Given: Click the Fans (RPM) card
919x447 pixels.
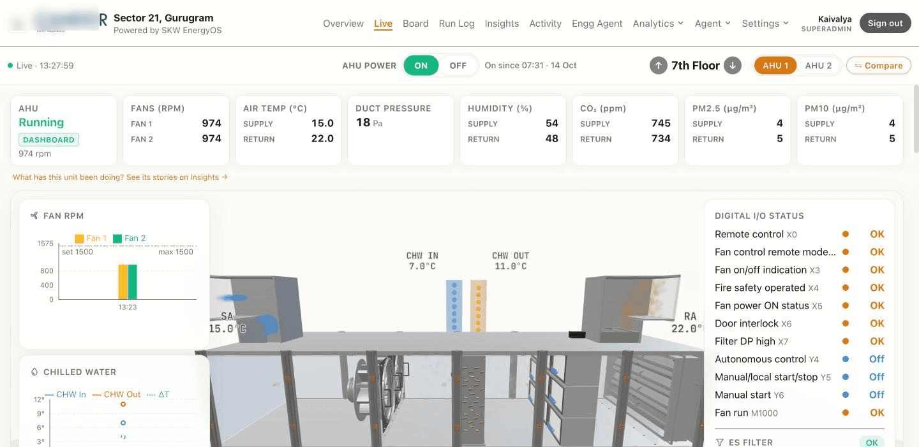Looking at the screenshot, I should 176,130.
